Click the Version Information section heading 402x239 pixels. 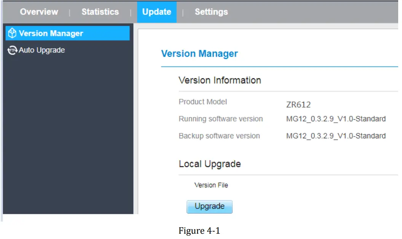[x=220, y=80]
